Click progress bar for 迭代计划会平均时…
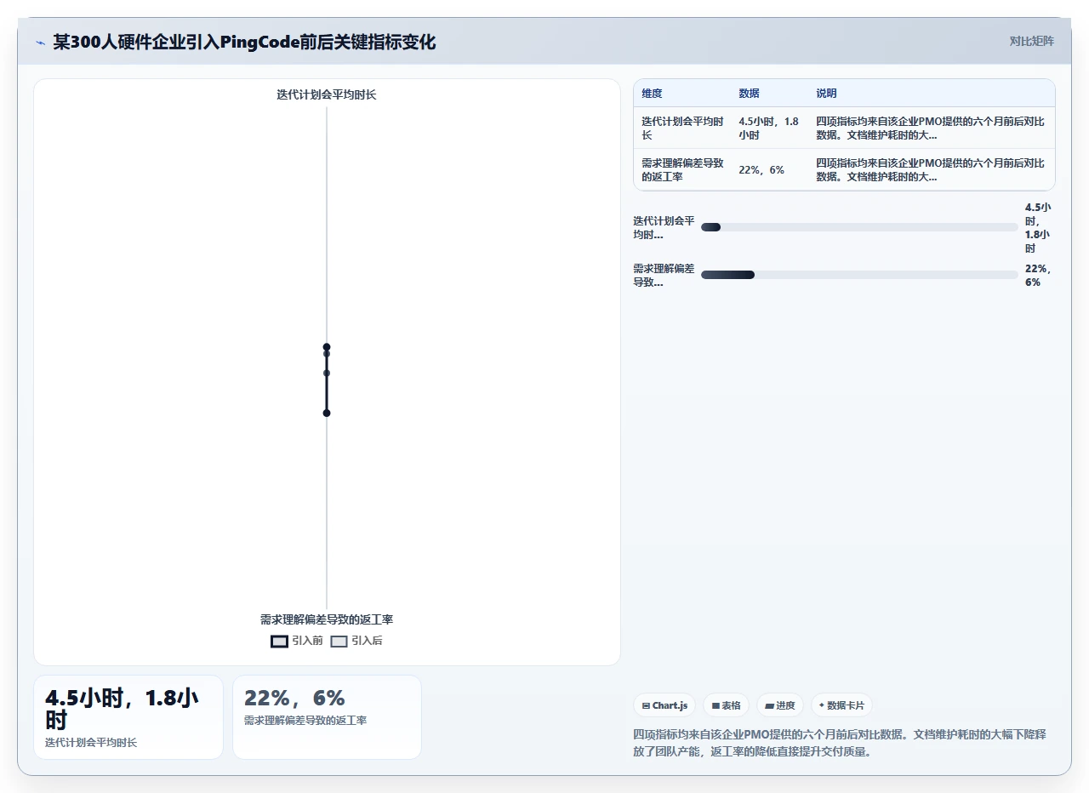This screenshot has height=793, width=1089. click(x=859, y=227)
